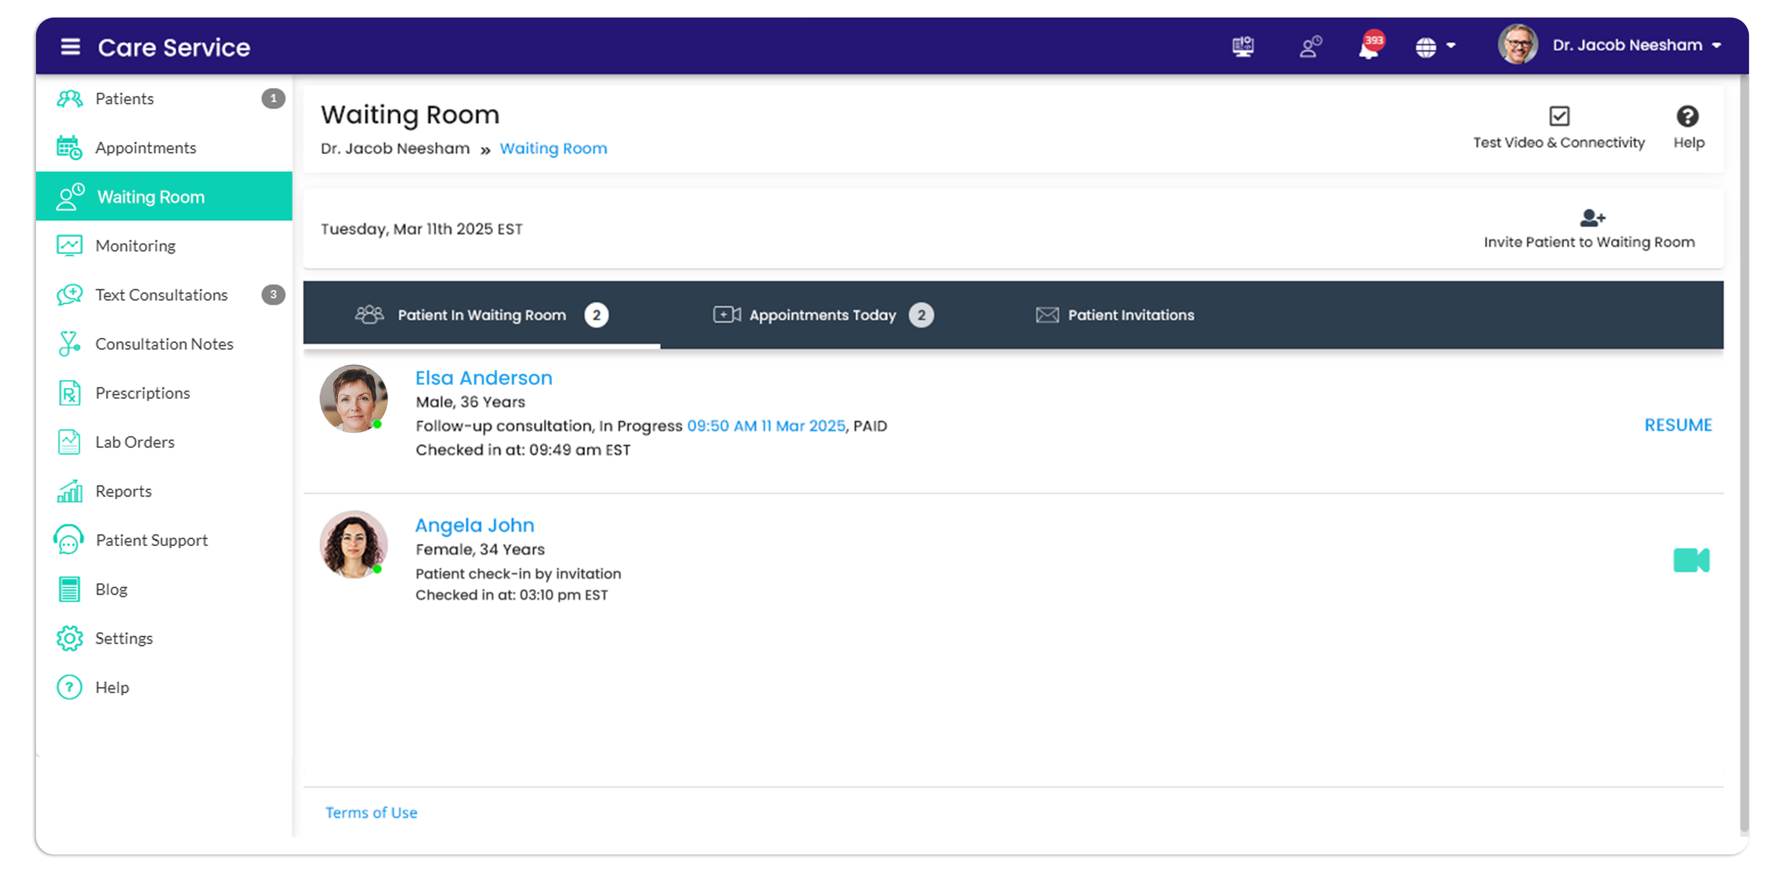This screenshot has height=872, width=1785.
Task: Click the Patient Invitations envelope icon
Action: pos(1047,315)
